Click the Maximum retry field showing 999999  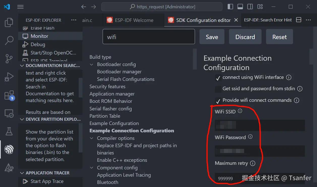(260, 178)
